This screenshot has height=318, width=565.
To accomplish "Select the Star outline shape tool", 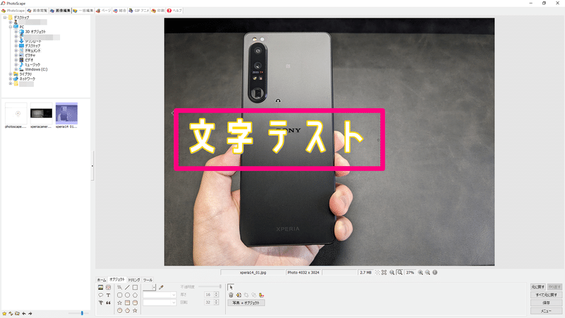I will (x=119, y=303).
